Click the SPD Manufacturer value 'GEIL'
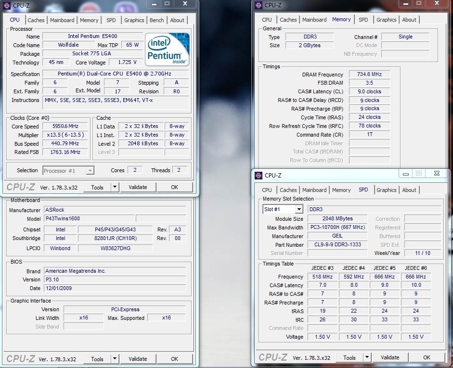453x368 pixels. click(x=337, y=236)
